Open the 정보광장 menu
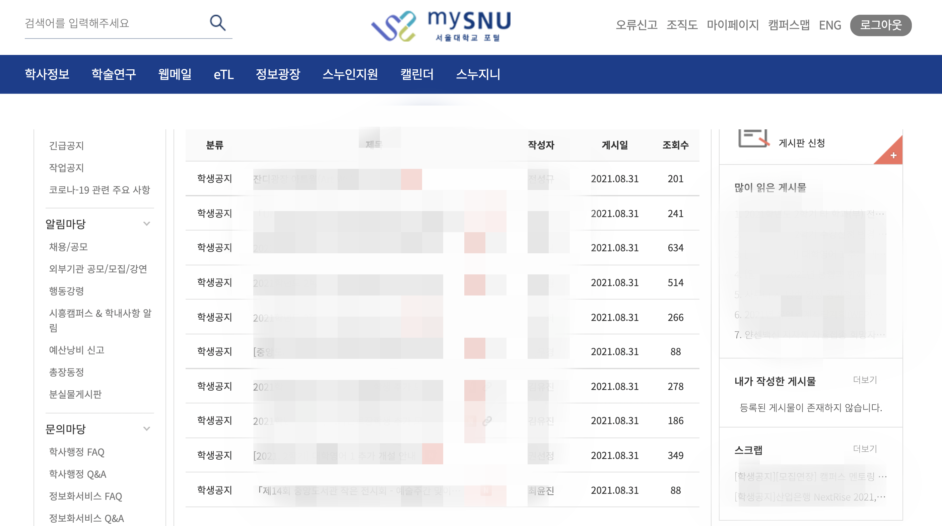This screenshot has width=942, height=526. click(x=278, y=74)
